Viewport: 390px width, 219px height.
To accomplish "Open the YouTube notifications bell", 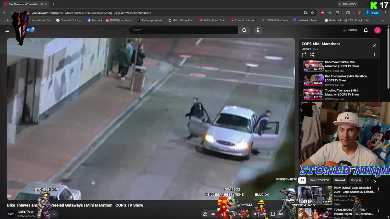I will point(366,30).
